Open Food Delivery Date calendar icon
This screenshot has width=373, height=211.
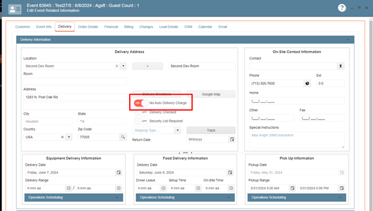(x=230, y=172)
